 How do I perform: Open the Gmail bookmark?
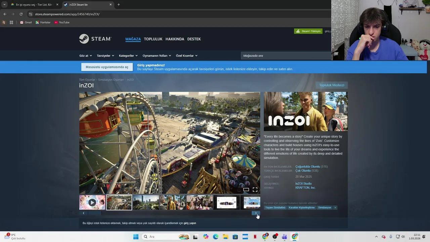pos(26,23)
